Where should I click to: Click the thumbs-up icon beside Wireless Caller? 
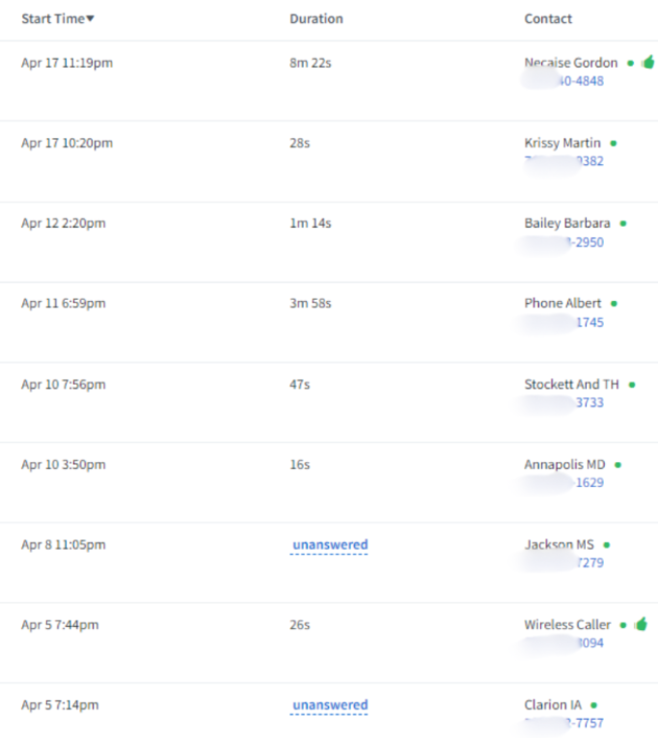[642, 624]
